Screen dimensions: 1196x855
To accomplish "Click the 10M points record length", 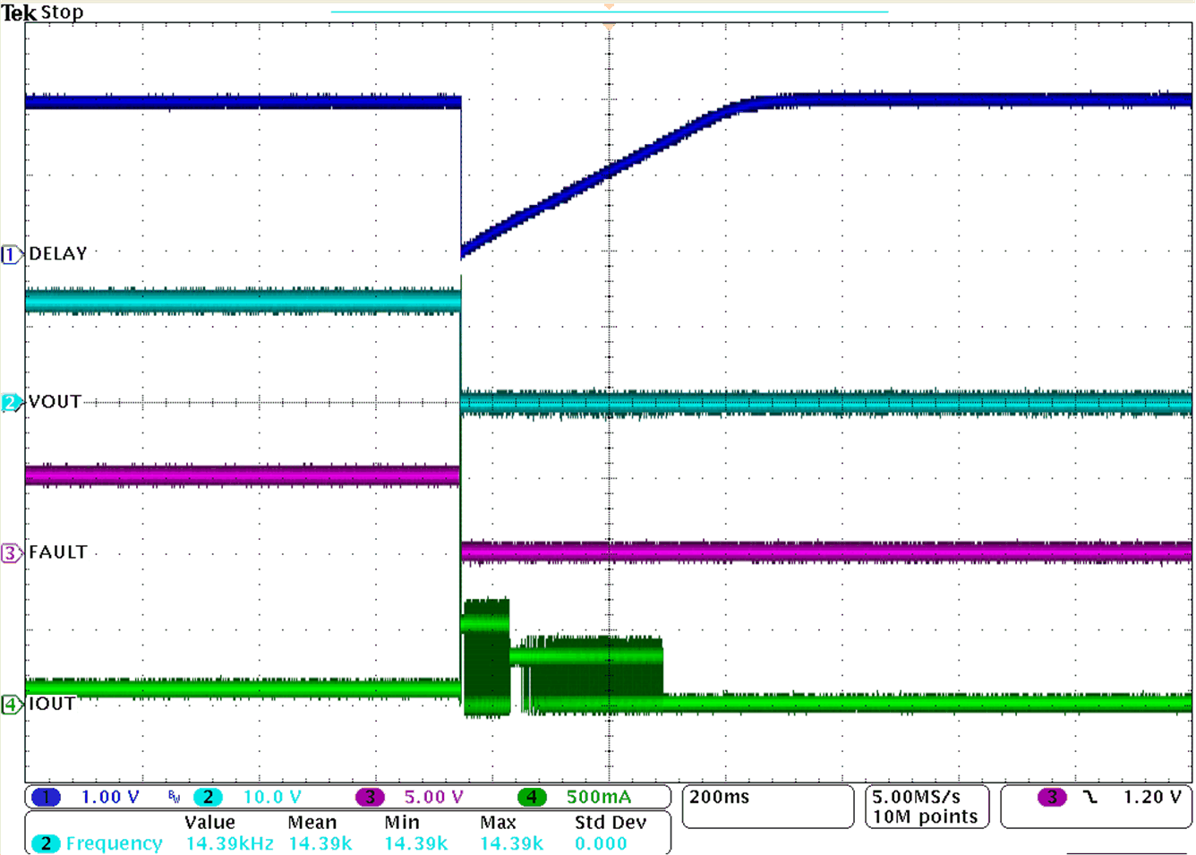I will point(925,817).
